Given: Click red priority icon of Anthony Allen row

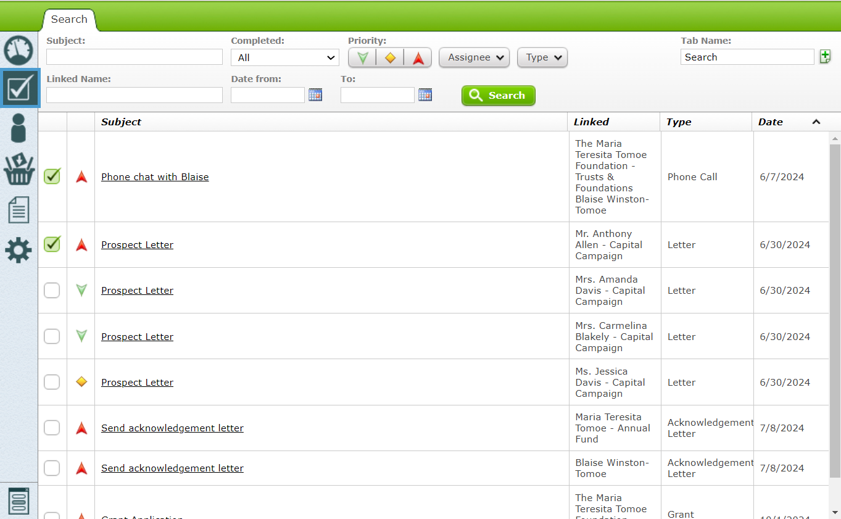Looking at the screenshot, I should [x=81, y=245].
